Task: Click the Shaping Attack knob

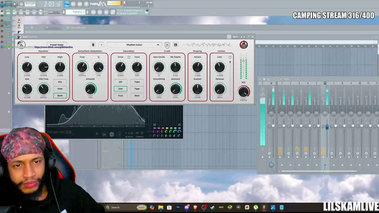Action: [x=197, y=67]
